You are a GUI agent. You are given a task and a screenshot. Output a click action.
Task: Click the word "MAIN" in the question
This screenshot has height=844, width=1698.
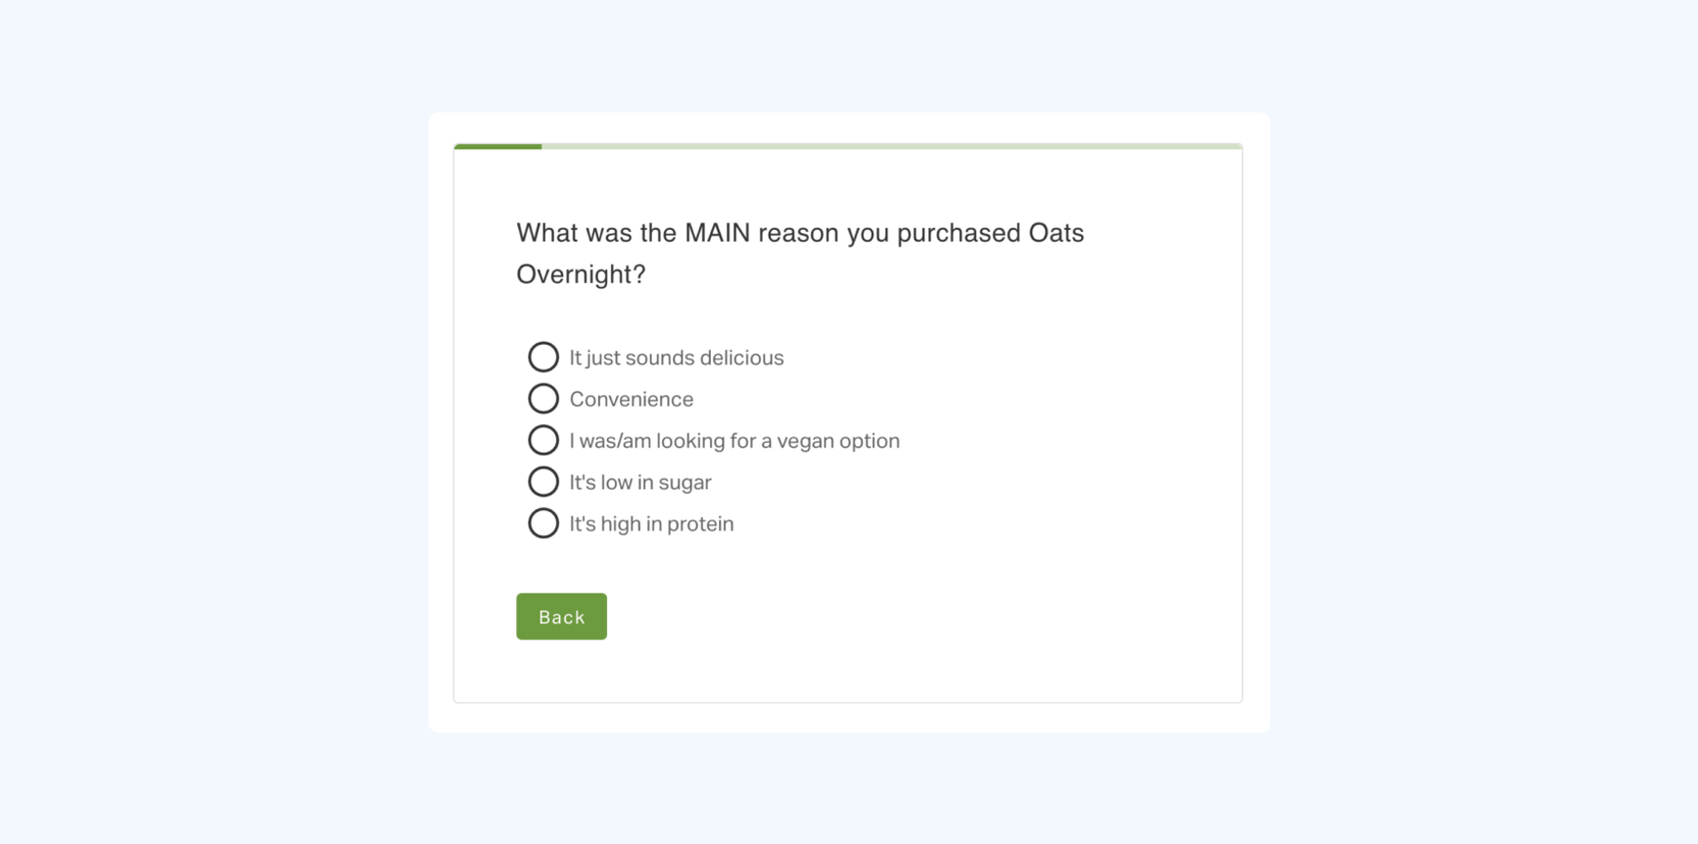(718, 233)
